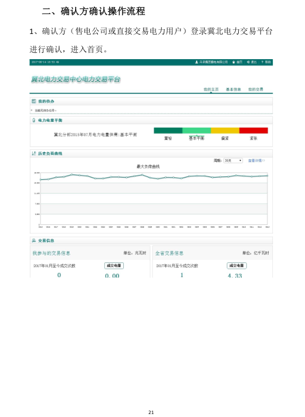Click 成交电量 button under 全省交易信息
The width and height of the screenshot is (305, 417).
pos(237,265)
